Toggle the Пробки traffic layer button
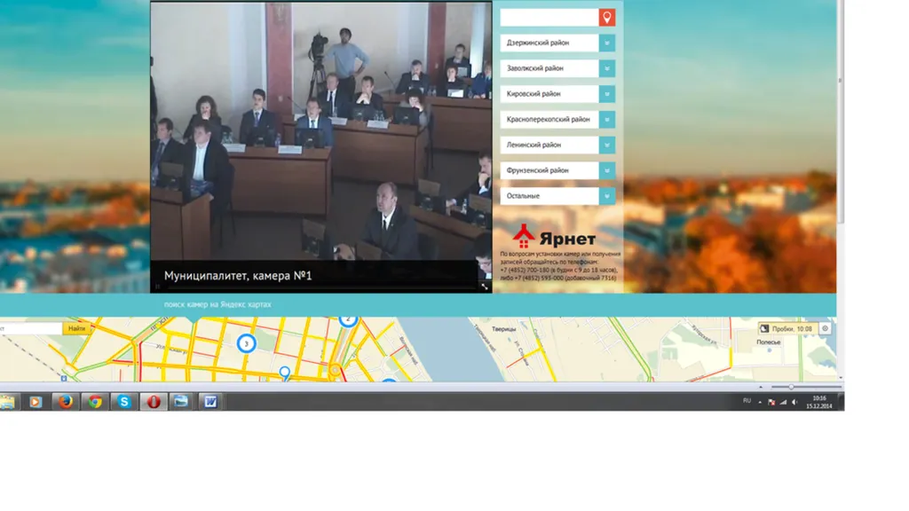Screen dimensions: 909x511 tap(787, 328)
